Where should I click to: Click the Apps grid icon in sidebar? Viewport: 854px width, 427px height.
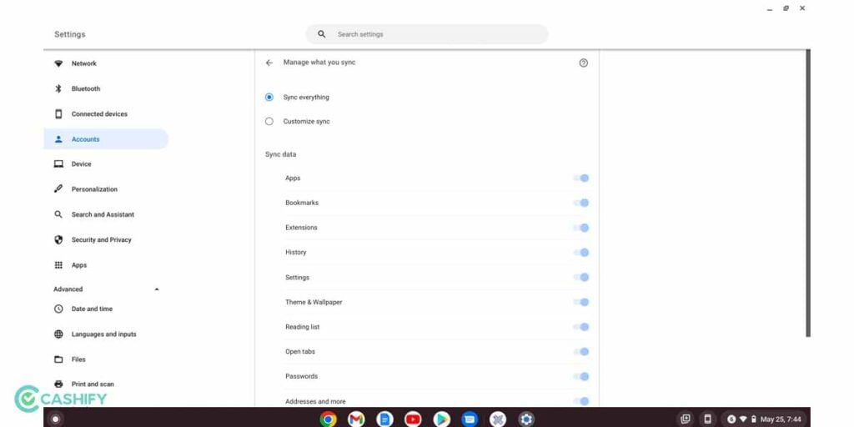click(58, 265)
